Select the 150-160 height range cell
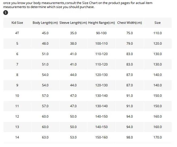 [101, 137]
